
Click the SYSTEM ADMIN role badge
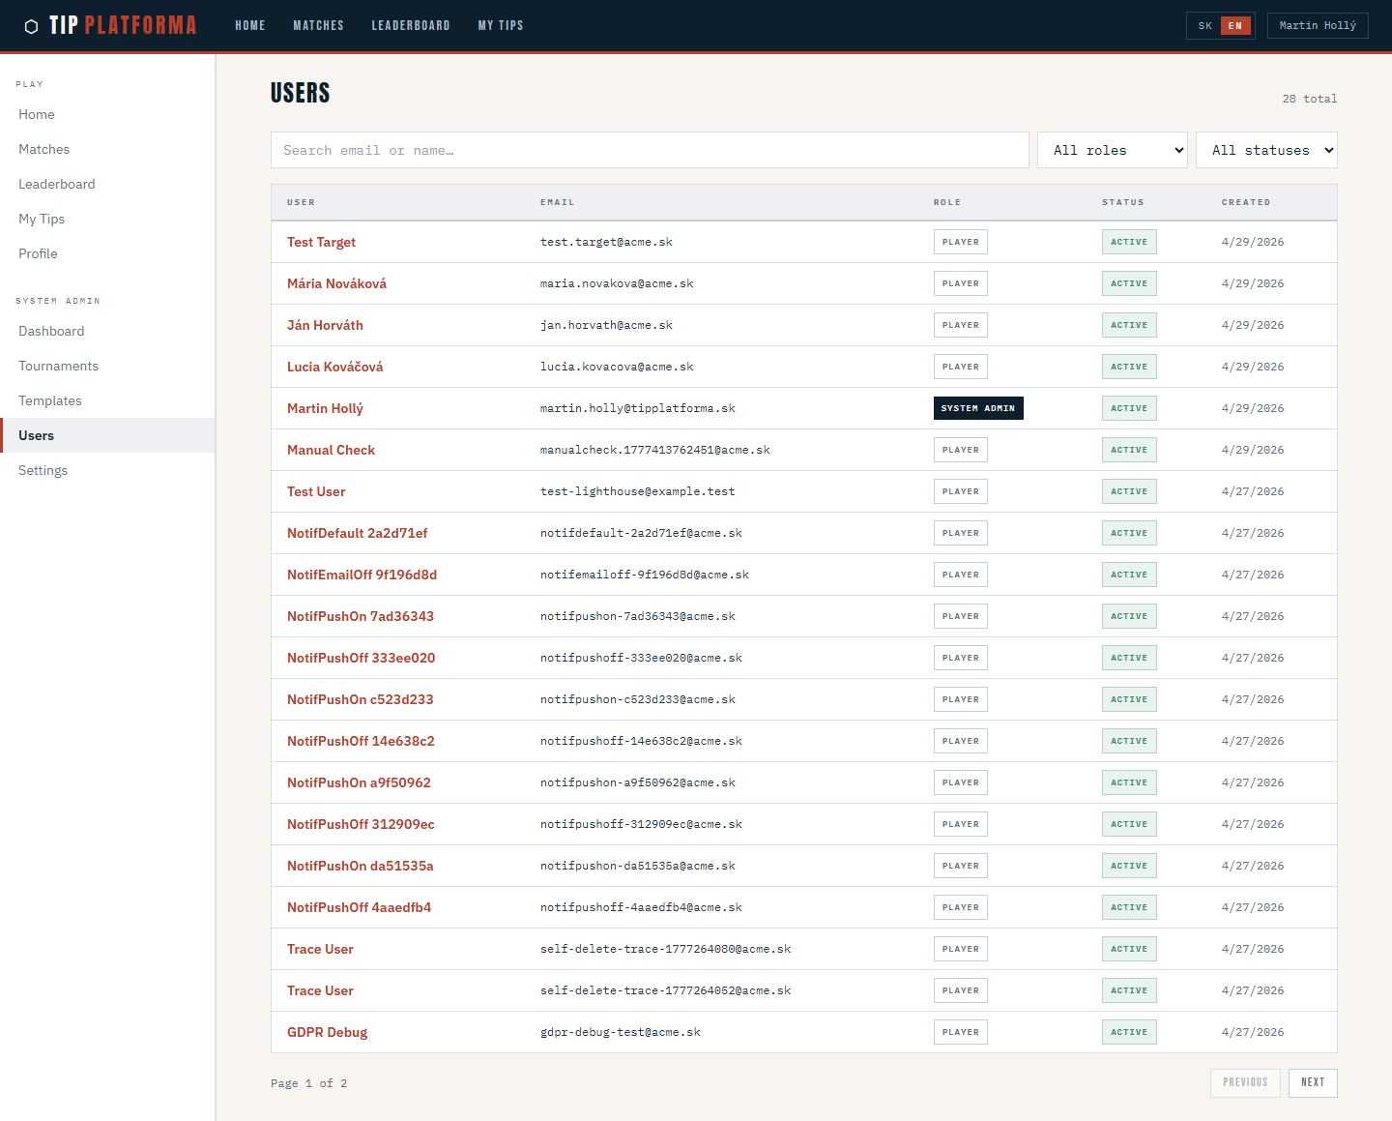tap(978, 408)
